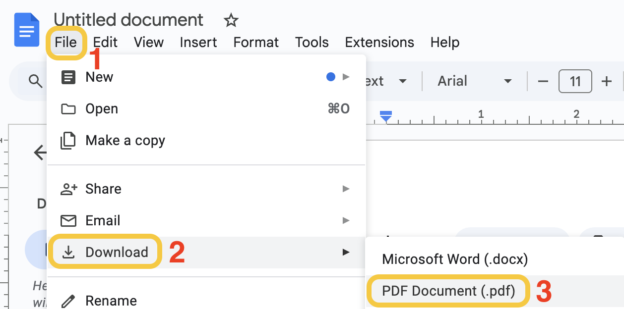Choose Email from the File menu
The height and width of the screenshot is (309, 624).
206,220
